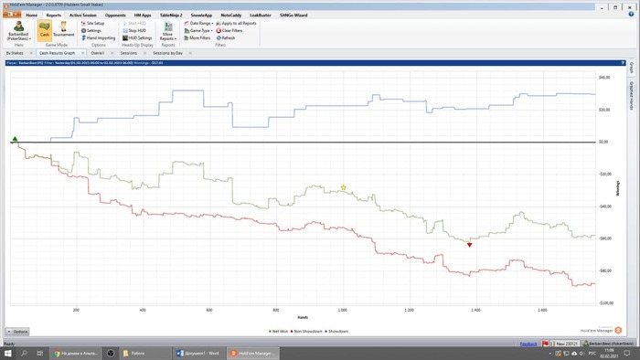Open the Game Type filter dropdown
The height and width of the screenshot is (360, 640).
pyautogui.click(x=198, y=30)
